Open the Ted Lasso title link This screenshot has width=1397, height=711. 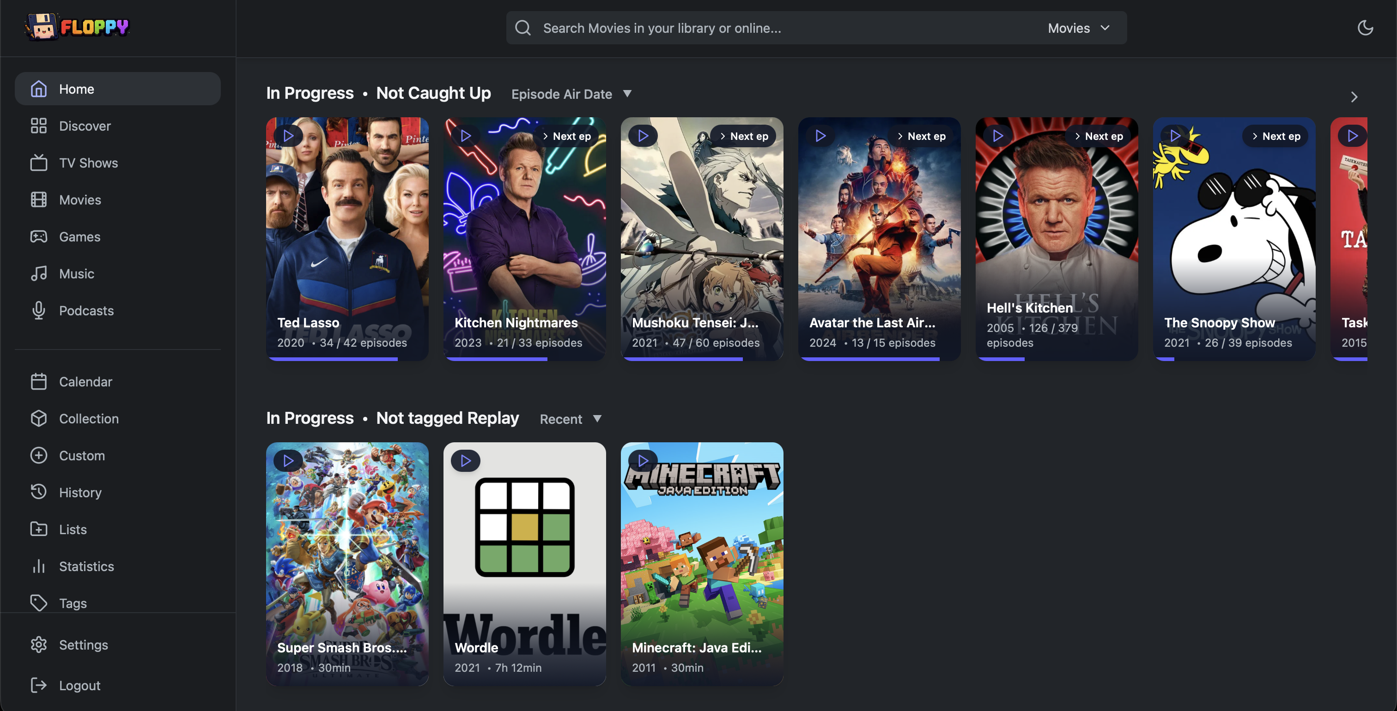coord(308,322)
